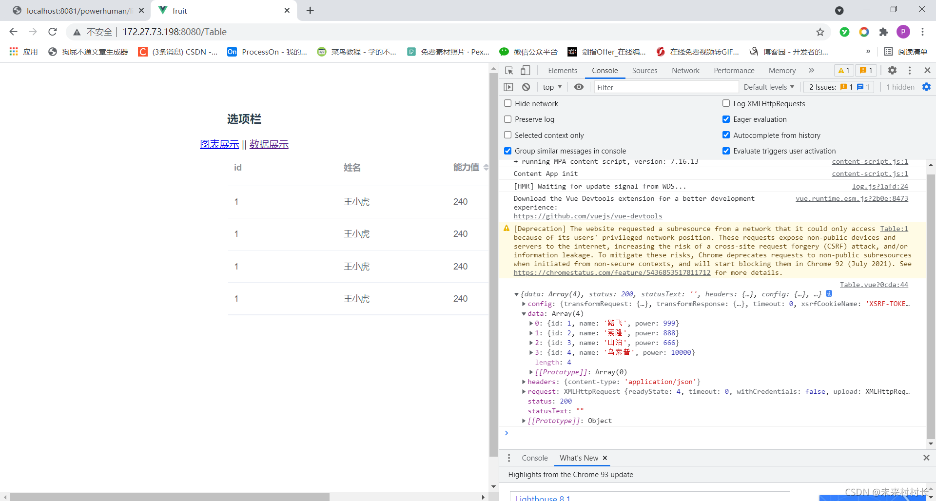Open the top context dropdown
The image size is (936, 501).
[552, 87]
